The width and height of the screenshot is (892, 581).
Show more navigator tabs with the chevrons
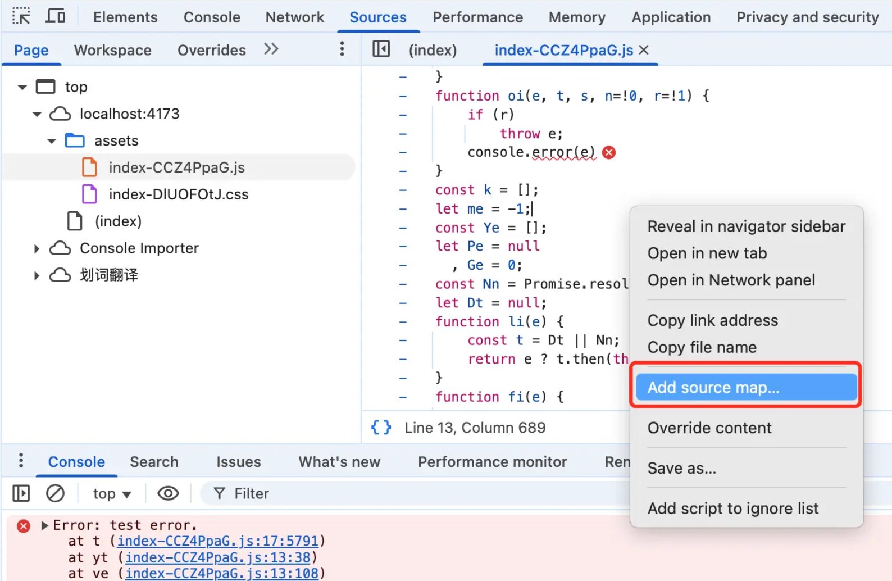(271, 49)
